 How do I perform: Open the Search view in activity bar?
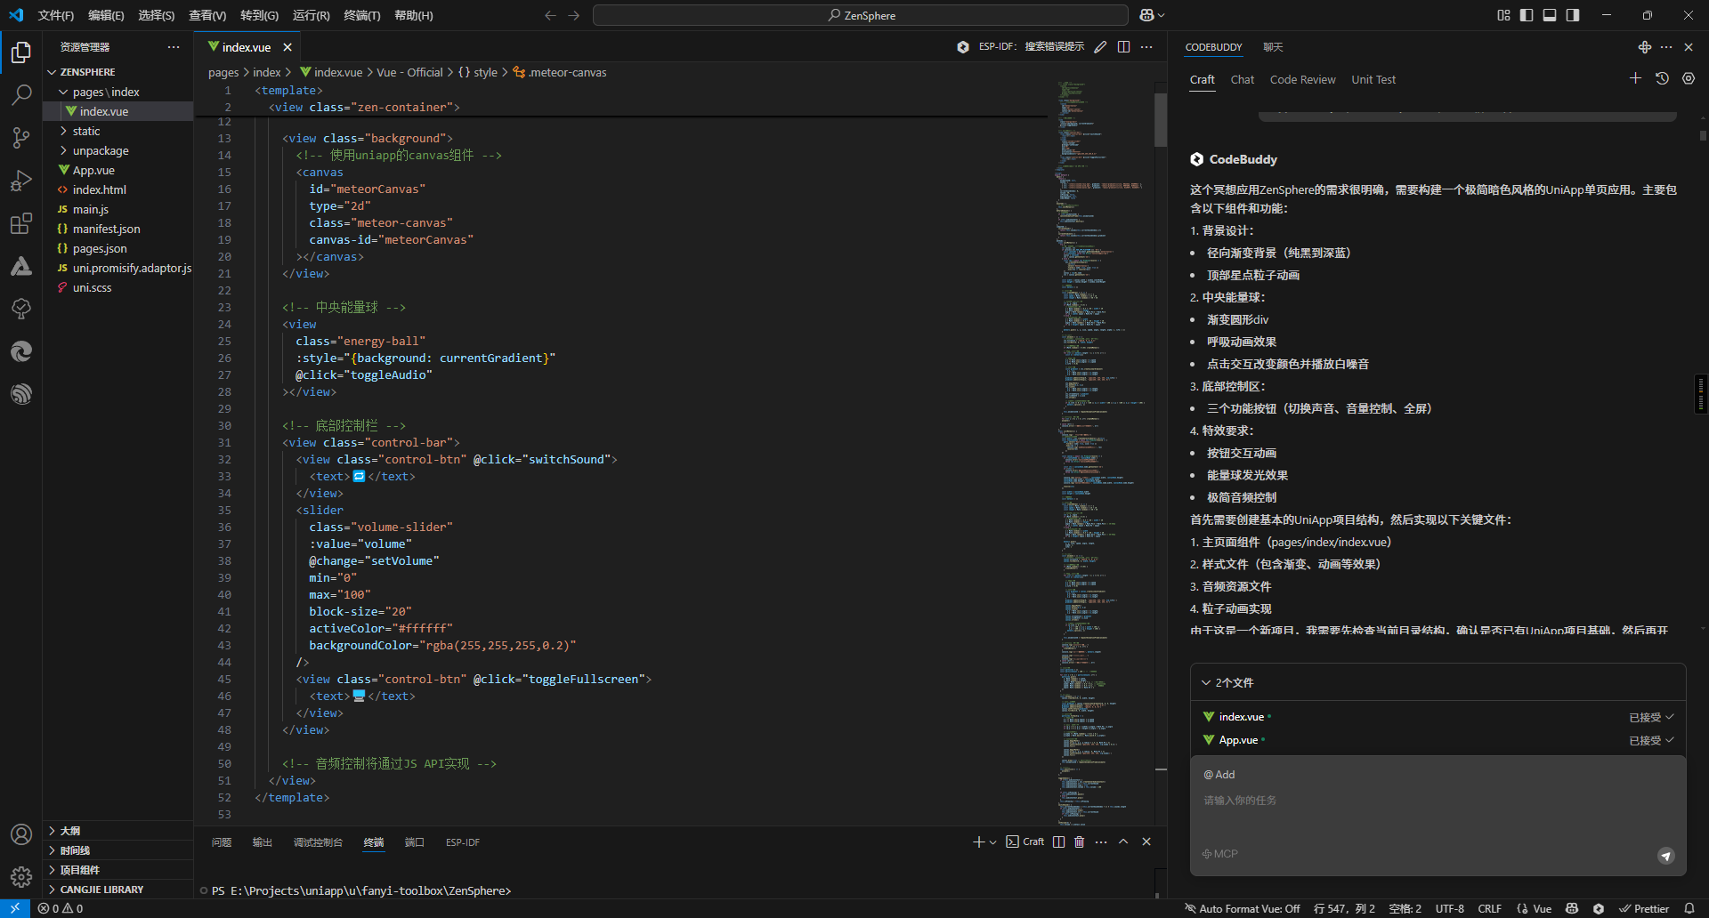point(21,94)
